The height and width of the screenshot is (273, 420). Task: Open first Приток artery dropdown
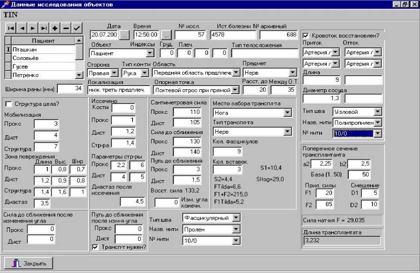pos(335,52)
